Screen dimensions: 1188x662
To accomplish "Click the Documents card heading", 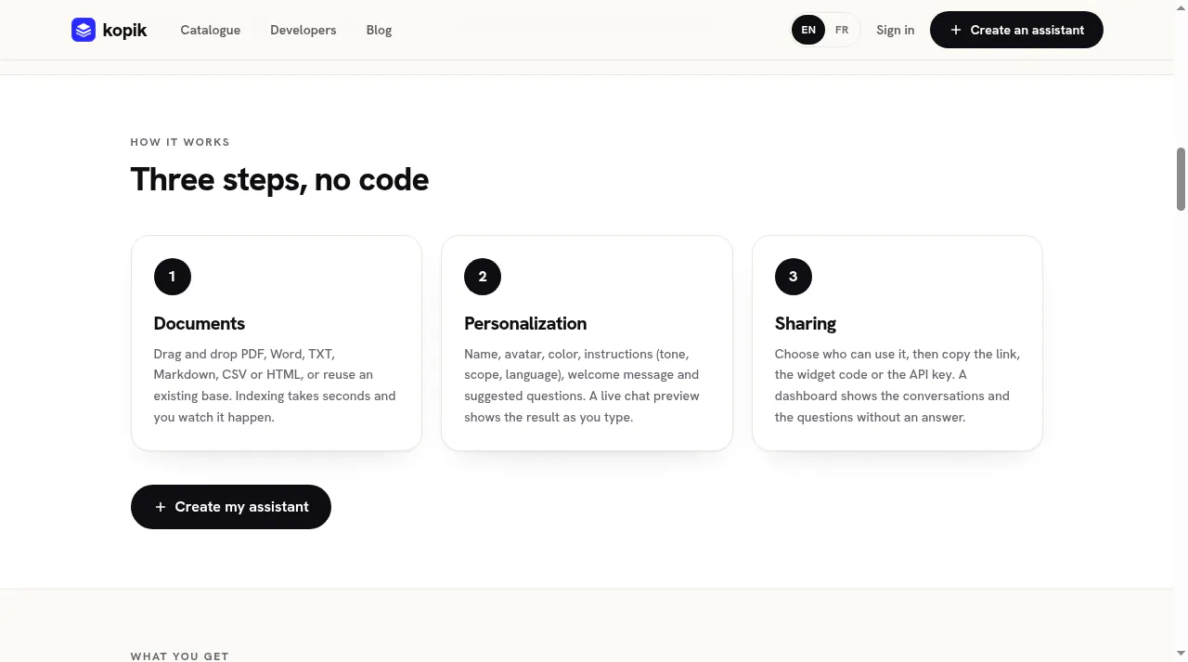I will (x=200, y=323).
